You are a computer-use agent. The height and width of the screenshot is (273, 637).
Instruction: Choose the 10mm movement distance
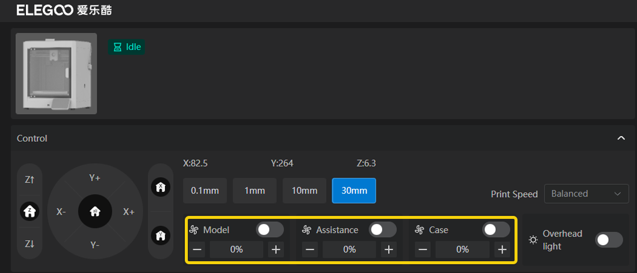tap(304, 191)
